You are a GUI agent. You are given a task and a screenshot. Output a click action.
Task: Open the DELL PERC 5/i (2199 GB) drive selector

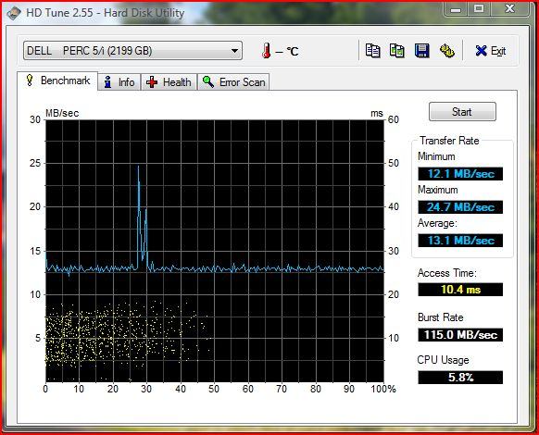pos(132,51)
